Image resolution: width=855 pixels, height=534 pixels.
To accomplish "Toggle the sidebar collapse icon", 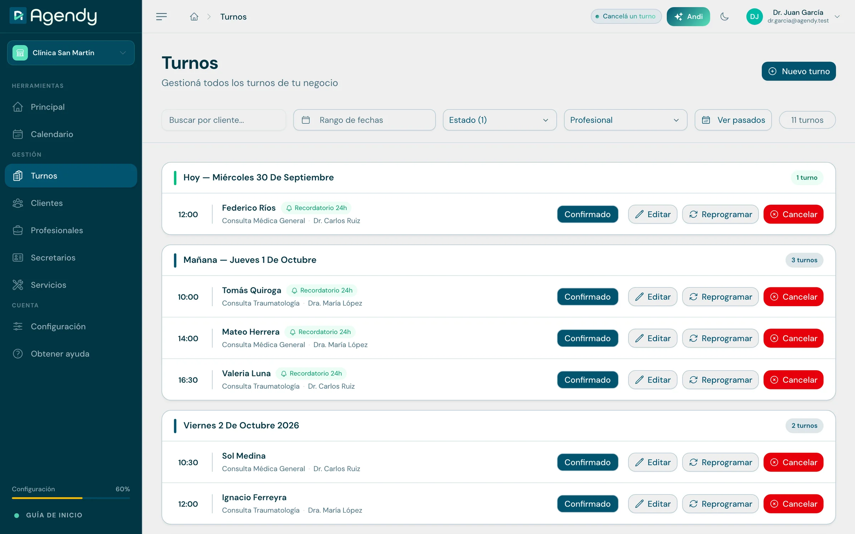I will (161, 16).
